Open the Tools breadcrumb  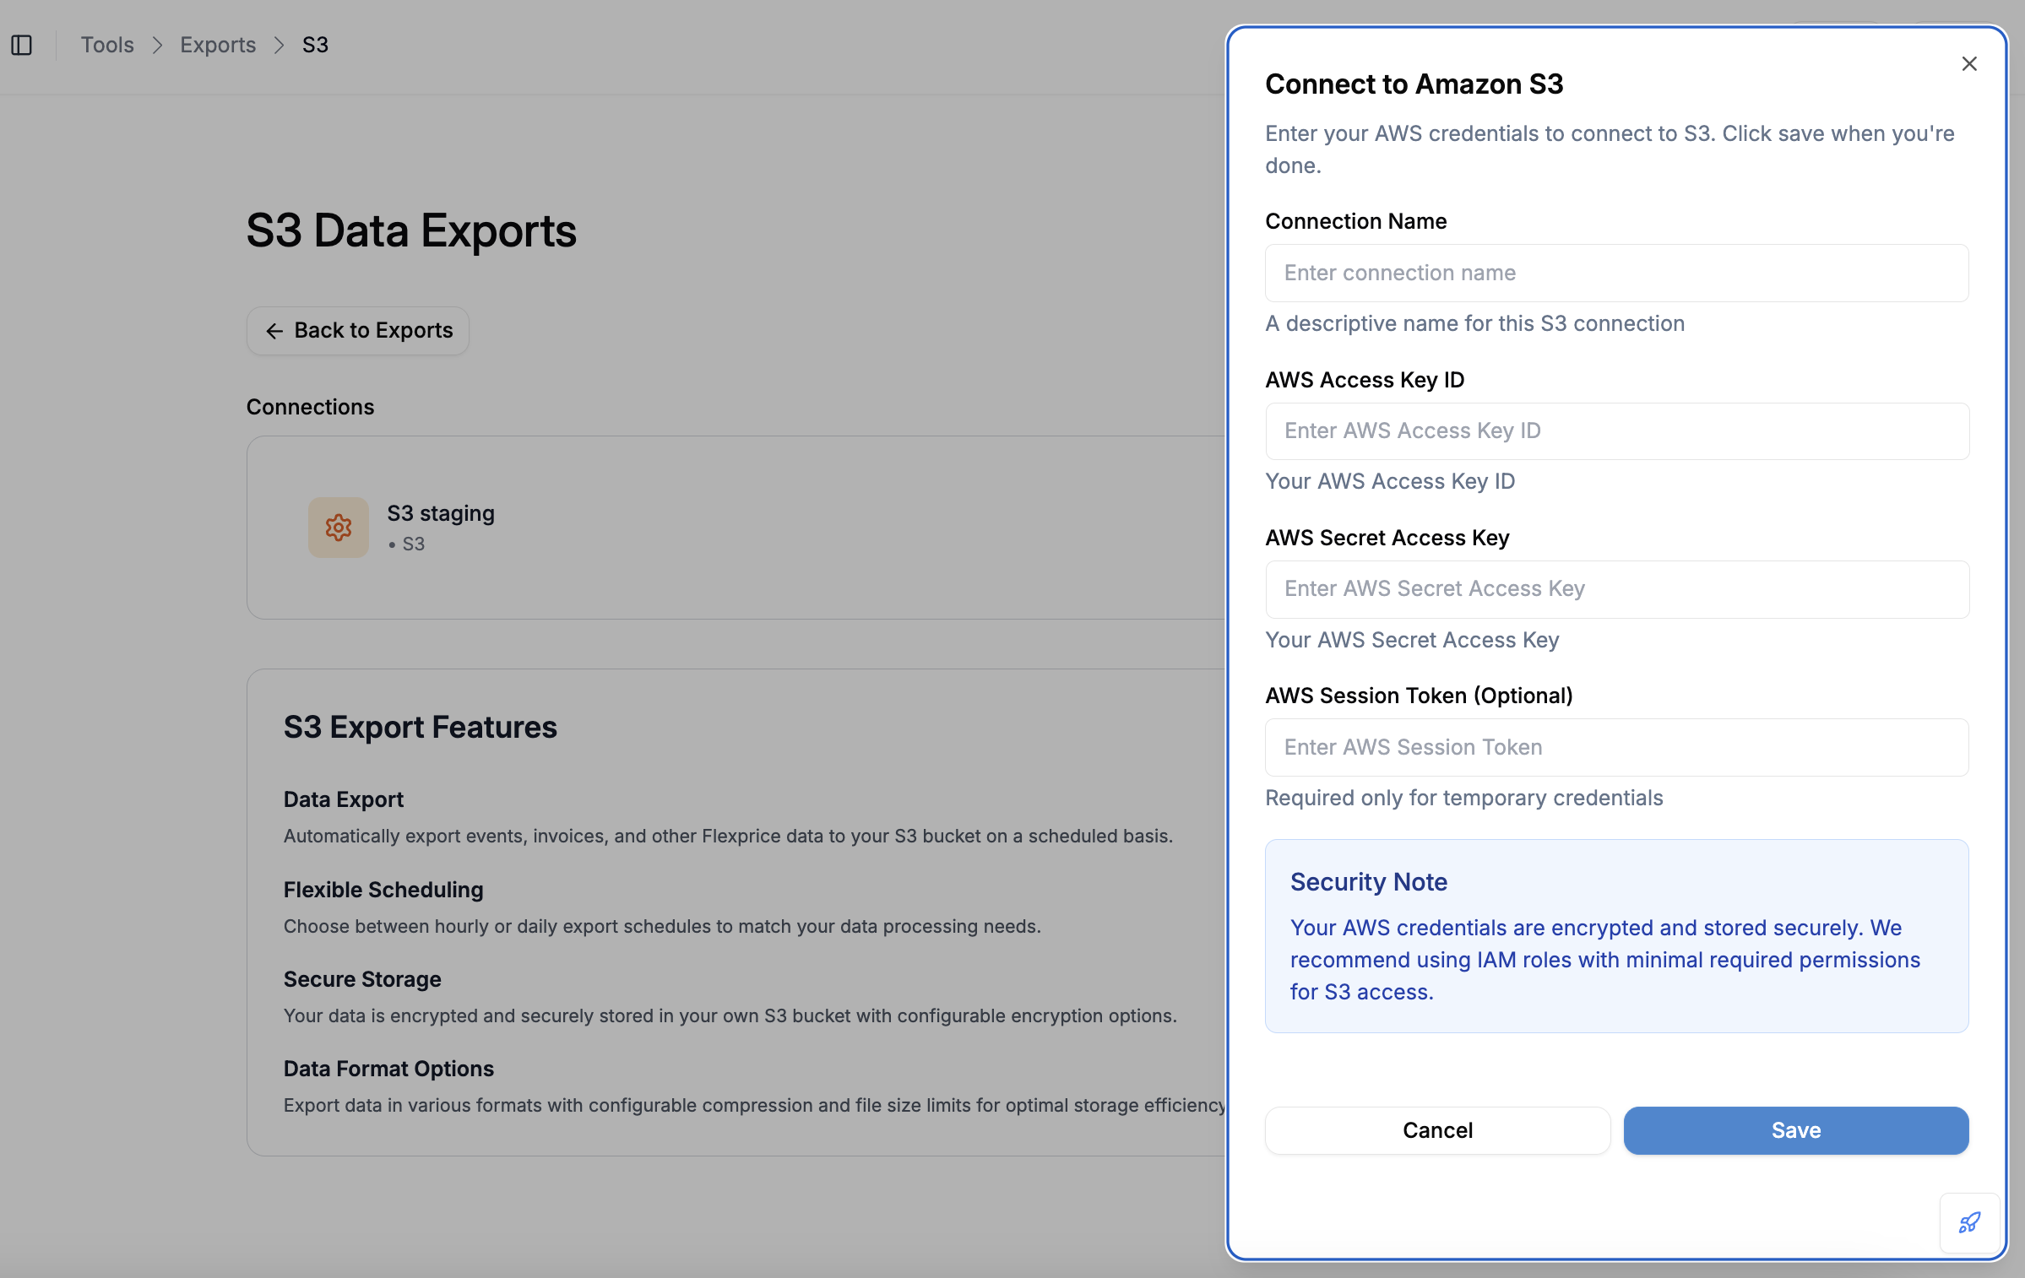pos(107,45)
